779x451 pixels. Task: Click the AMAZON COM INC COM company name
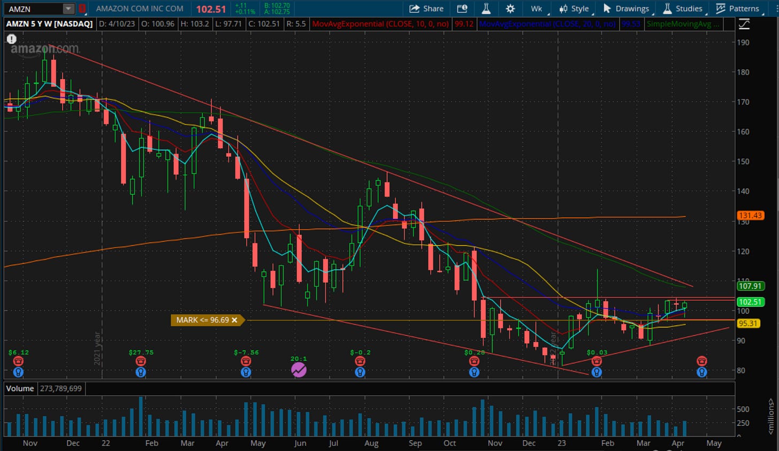tap(140, 9)
